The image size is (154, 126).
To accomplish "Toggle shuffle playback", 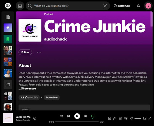I will click(x=61, y=116).
